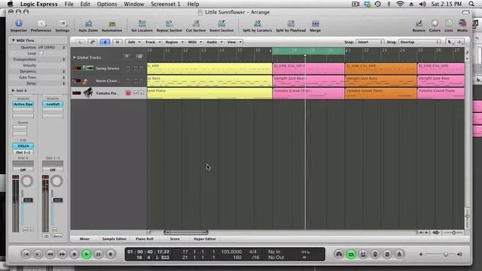Open the View local menu dropdown
Image resolution: width=482 pixels, height=271 pixels.
[234, 42]
